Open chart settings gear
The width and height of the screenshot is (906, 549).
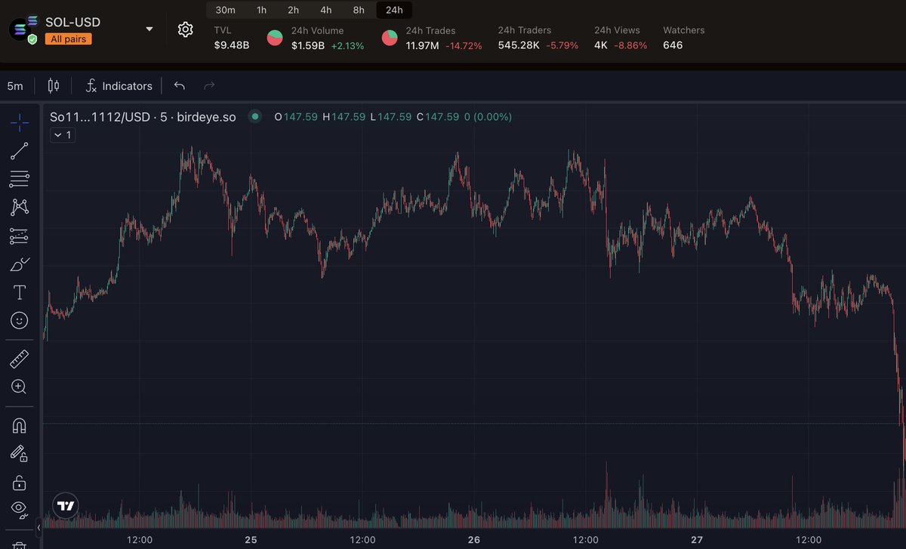pos(185,29)
